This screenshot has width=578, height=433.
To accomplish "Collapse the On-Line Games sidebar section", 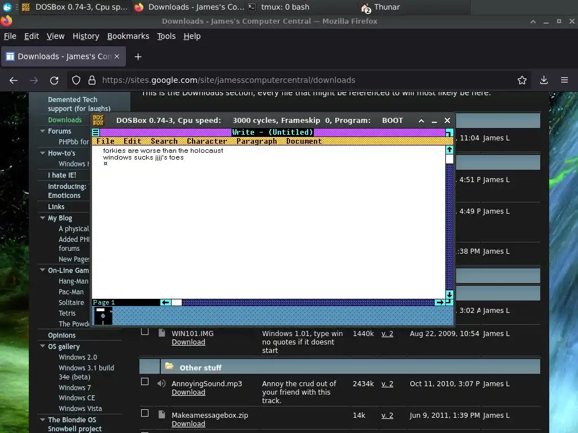I will click(43, 270).
